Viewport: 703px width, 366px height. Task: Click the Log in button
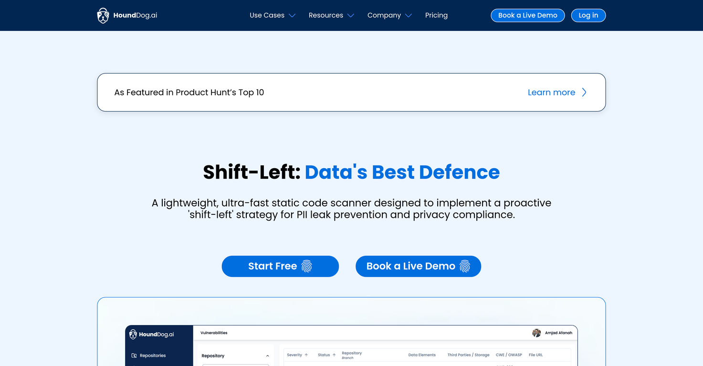[x=588, y=15]
